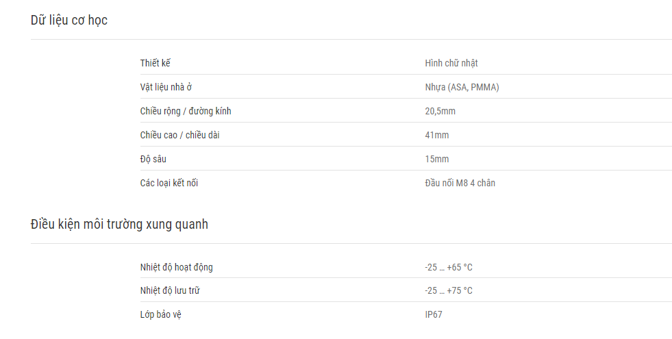Screen dimensions: 672x339
Task: Select the '41mm' height value
Action: pyautogui.click(x=436, y=135)
